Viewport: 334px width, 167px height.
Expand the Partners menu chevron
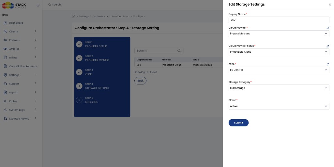[x=36, y=40]
